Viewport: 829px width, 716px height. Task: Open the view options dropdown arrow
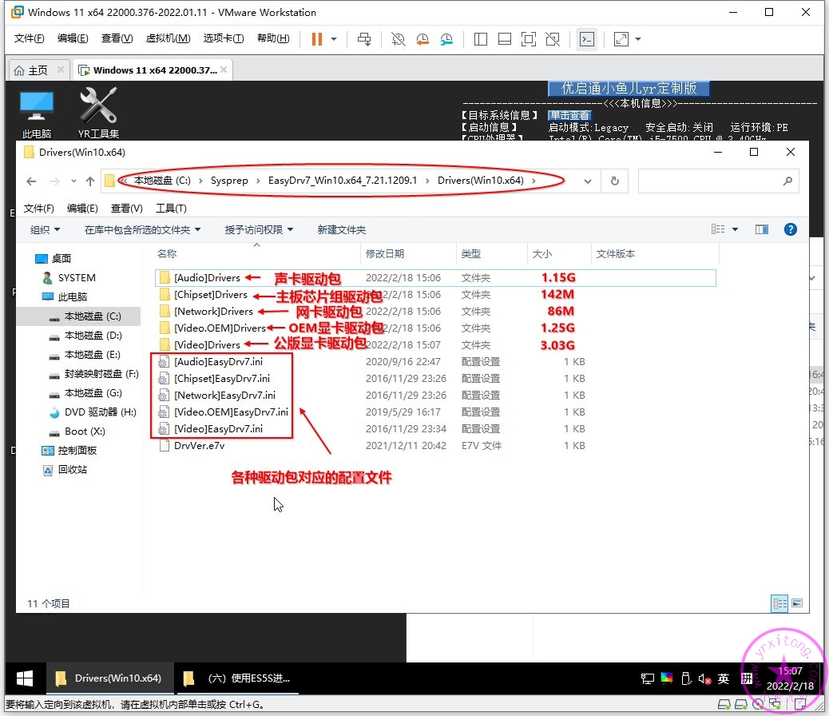coord(735,229)
